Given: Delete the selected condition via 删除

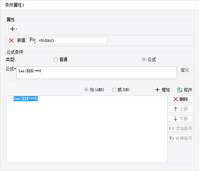Looking at the screenshot, I should click(x=180, y=99).
